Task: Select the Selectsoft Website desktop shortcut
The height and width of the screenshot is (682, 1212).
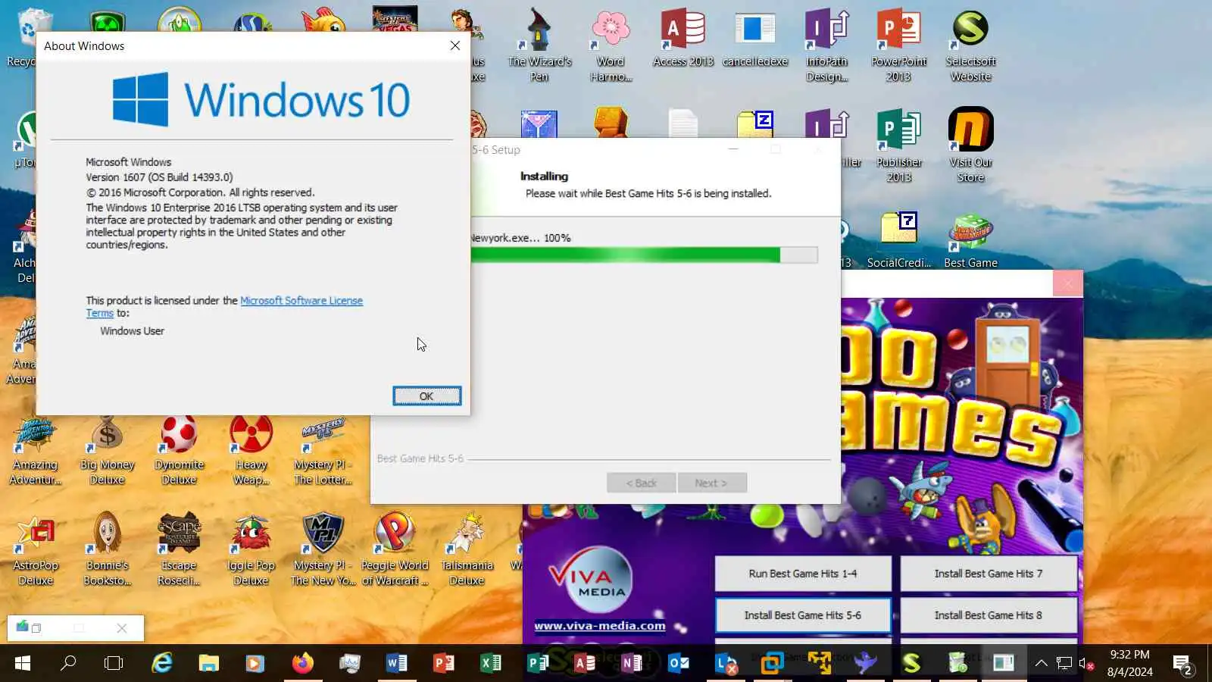Action: coord(971,45)
